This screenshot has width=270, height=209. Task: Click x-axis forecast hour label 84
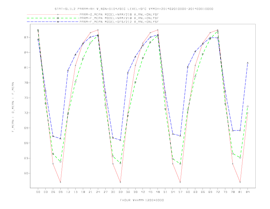248,192
